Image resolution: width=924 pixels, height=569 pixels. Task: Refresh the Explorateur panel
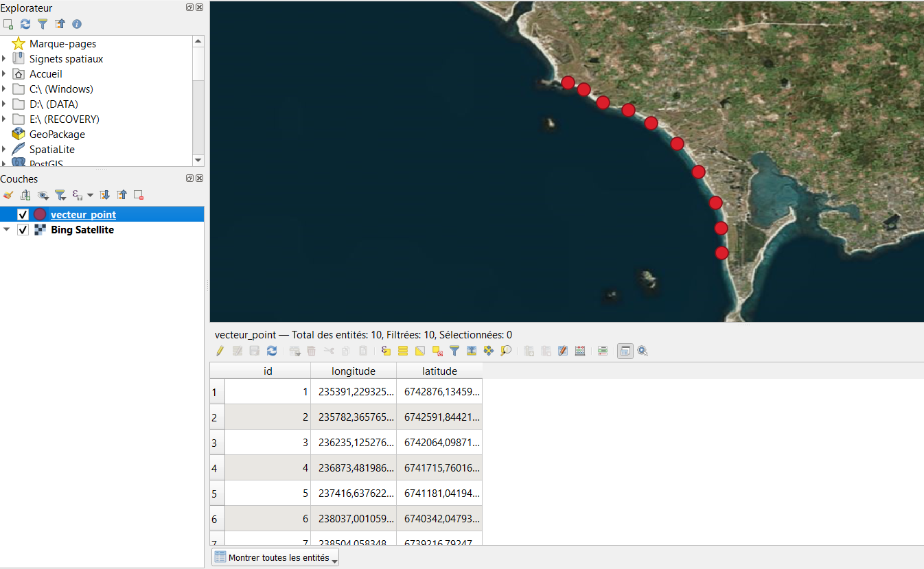tap(25, 24)
